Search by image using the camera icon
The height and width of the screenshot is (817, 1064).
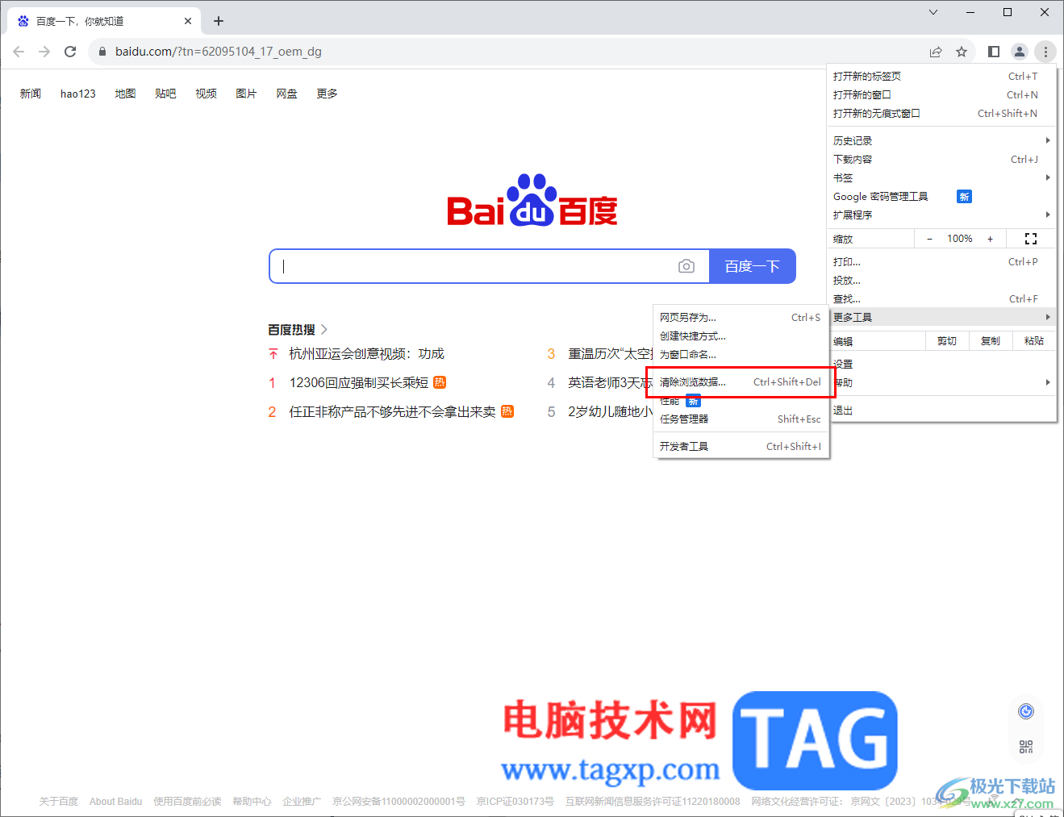[x=686, y=266]
